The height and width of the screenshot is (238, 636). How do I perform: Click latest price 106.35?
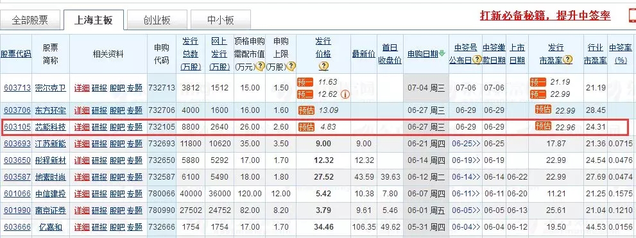coord(364,227)
